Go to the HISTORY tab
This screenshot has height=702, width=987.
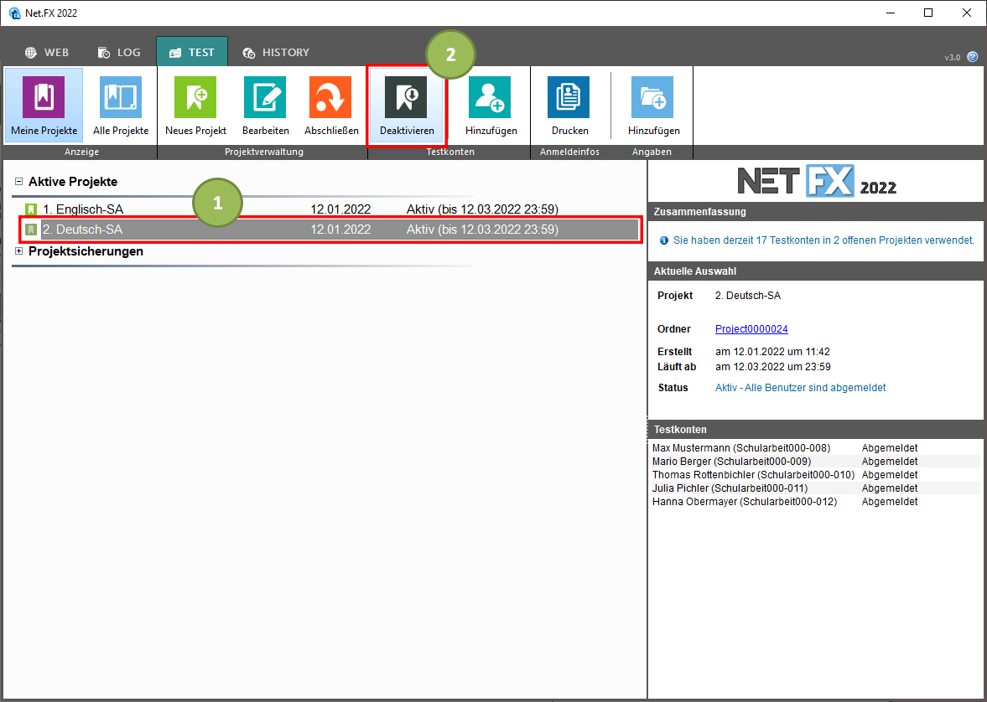(276, 53)
